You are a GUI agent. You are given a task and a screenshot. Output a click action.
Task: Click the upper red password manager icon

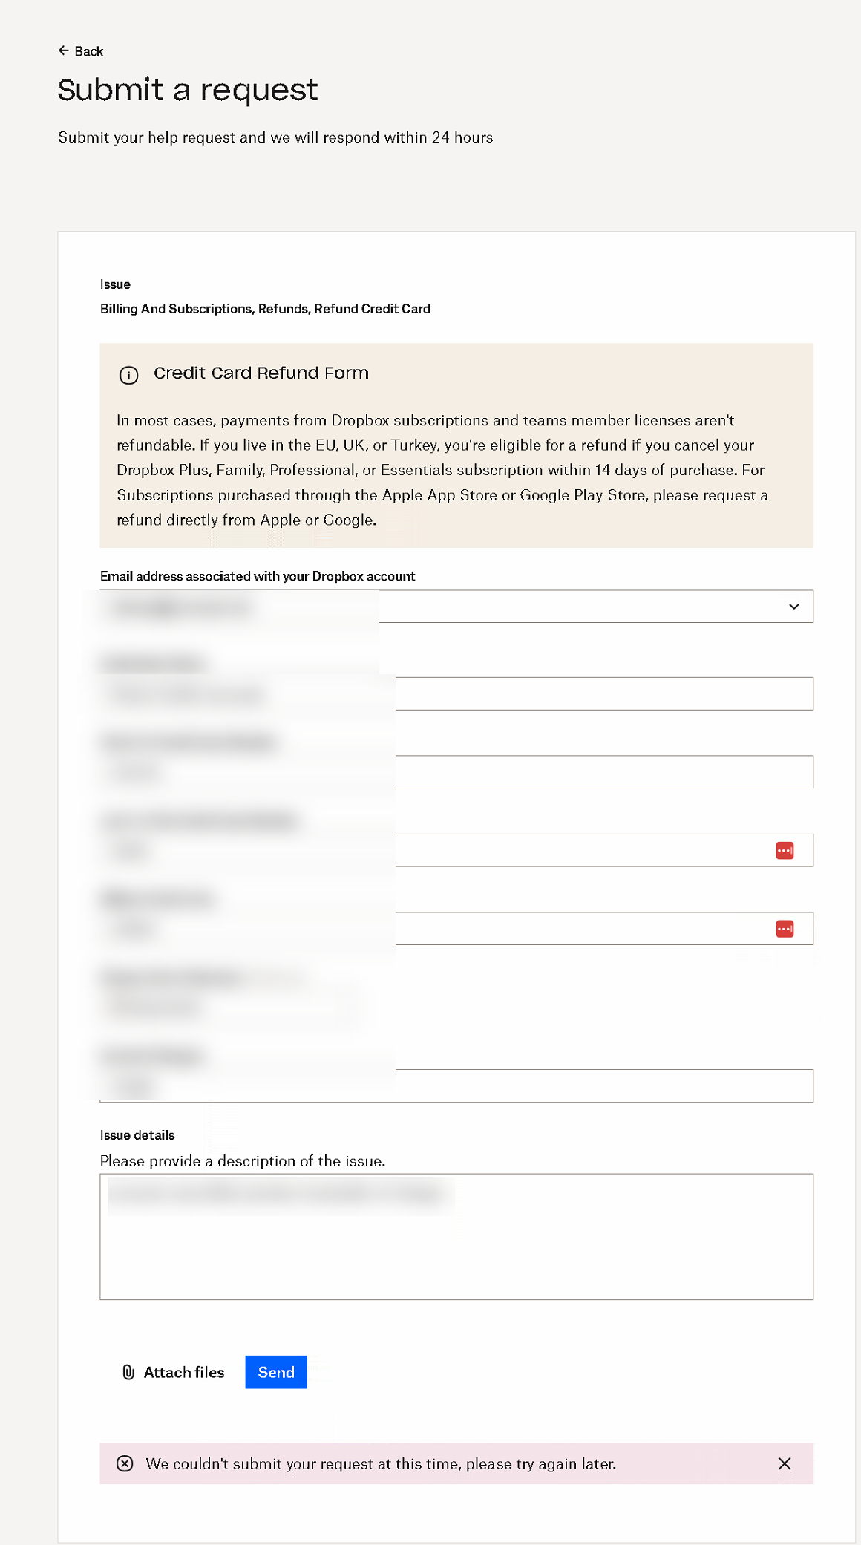[785, 851]
